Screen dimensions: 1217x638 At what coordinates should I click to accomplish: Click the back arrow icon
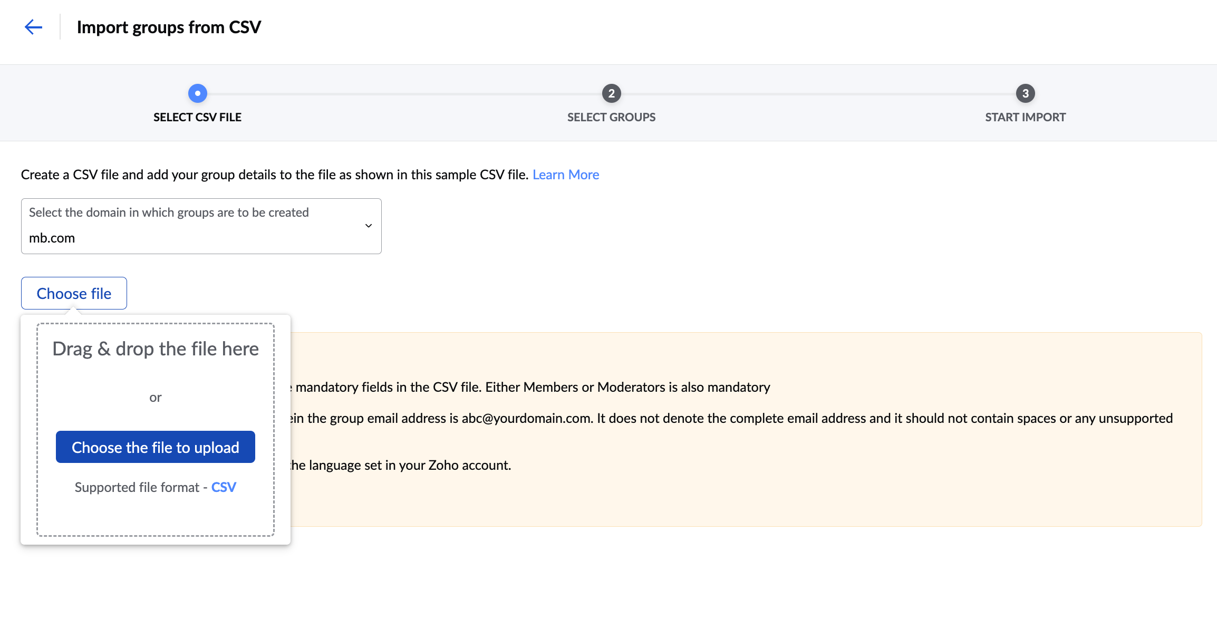click(33, 27)
